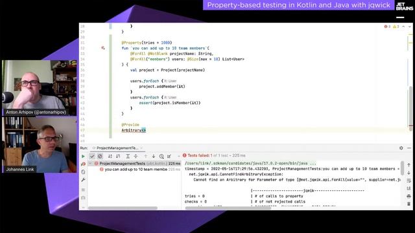415x233 pixels.
Task: Select 'you can add up to 10 team membe' test
Action: point(136,170)
